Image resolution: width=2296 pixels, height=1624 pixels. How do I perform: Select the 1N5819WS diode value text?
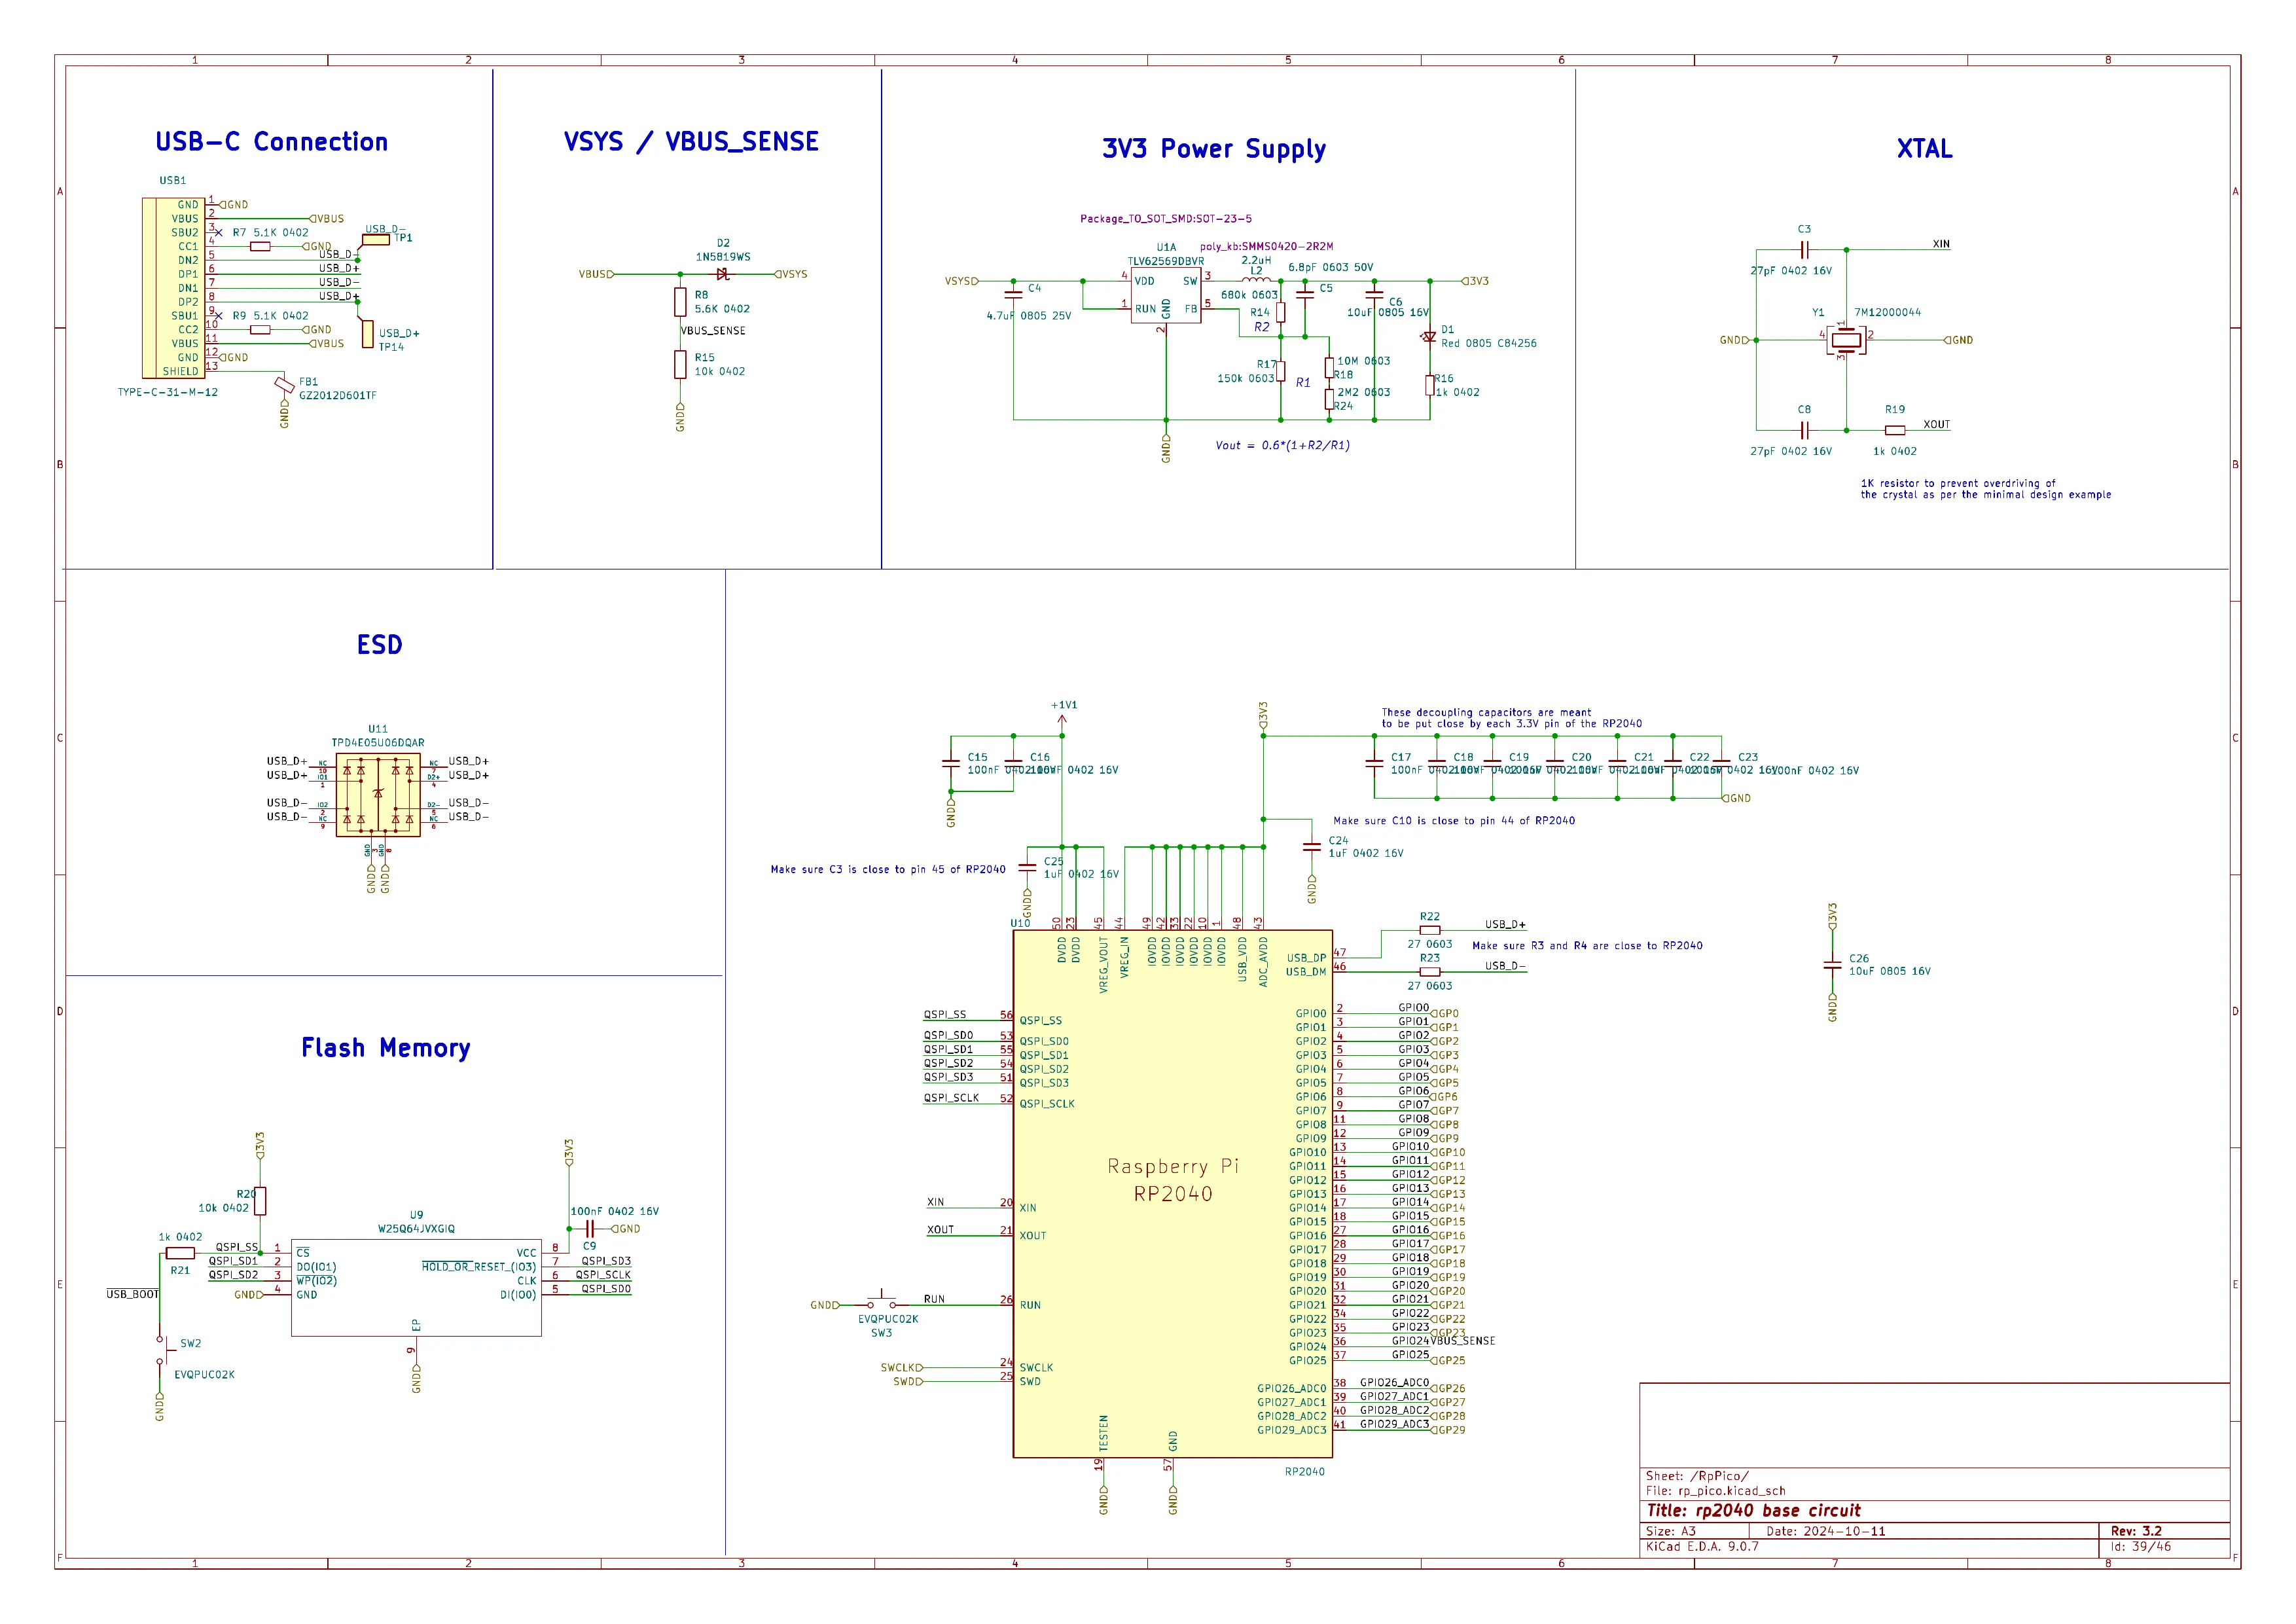[723, 257]
